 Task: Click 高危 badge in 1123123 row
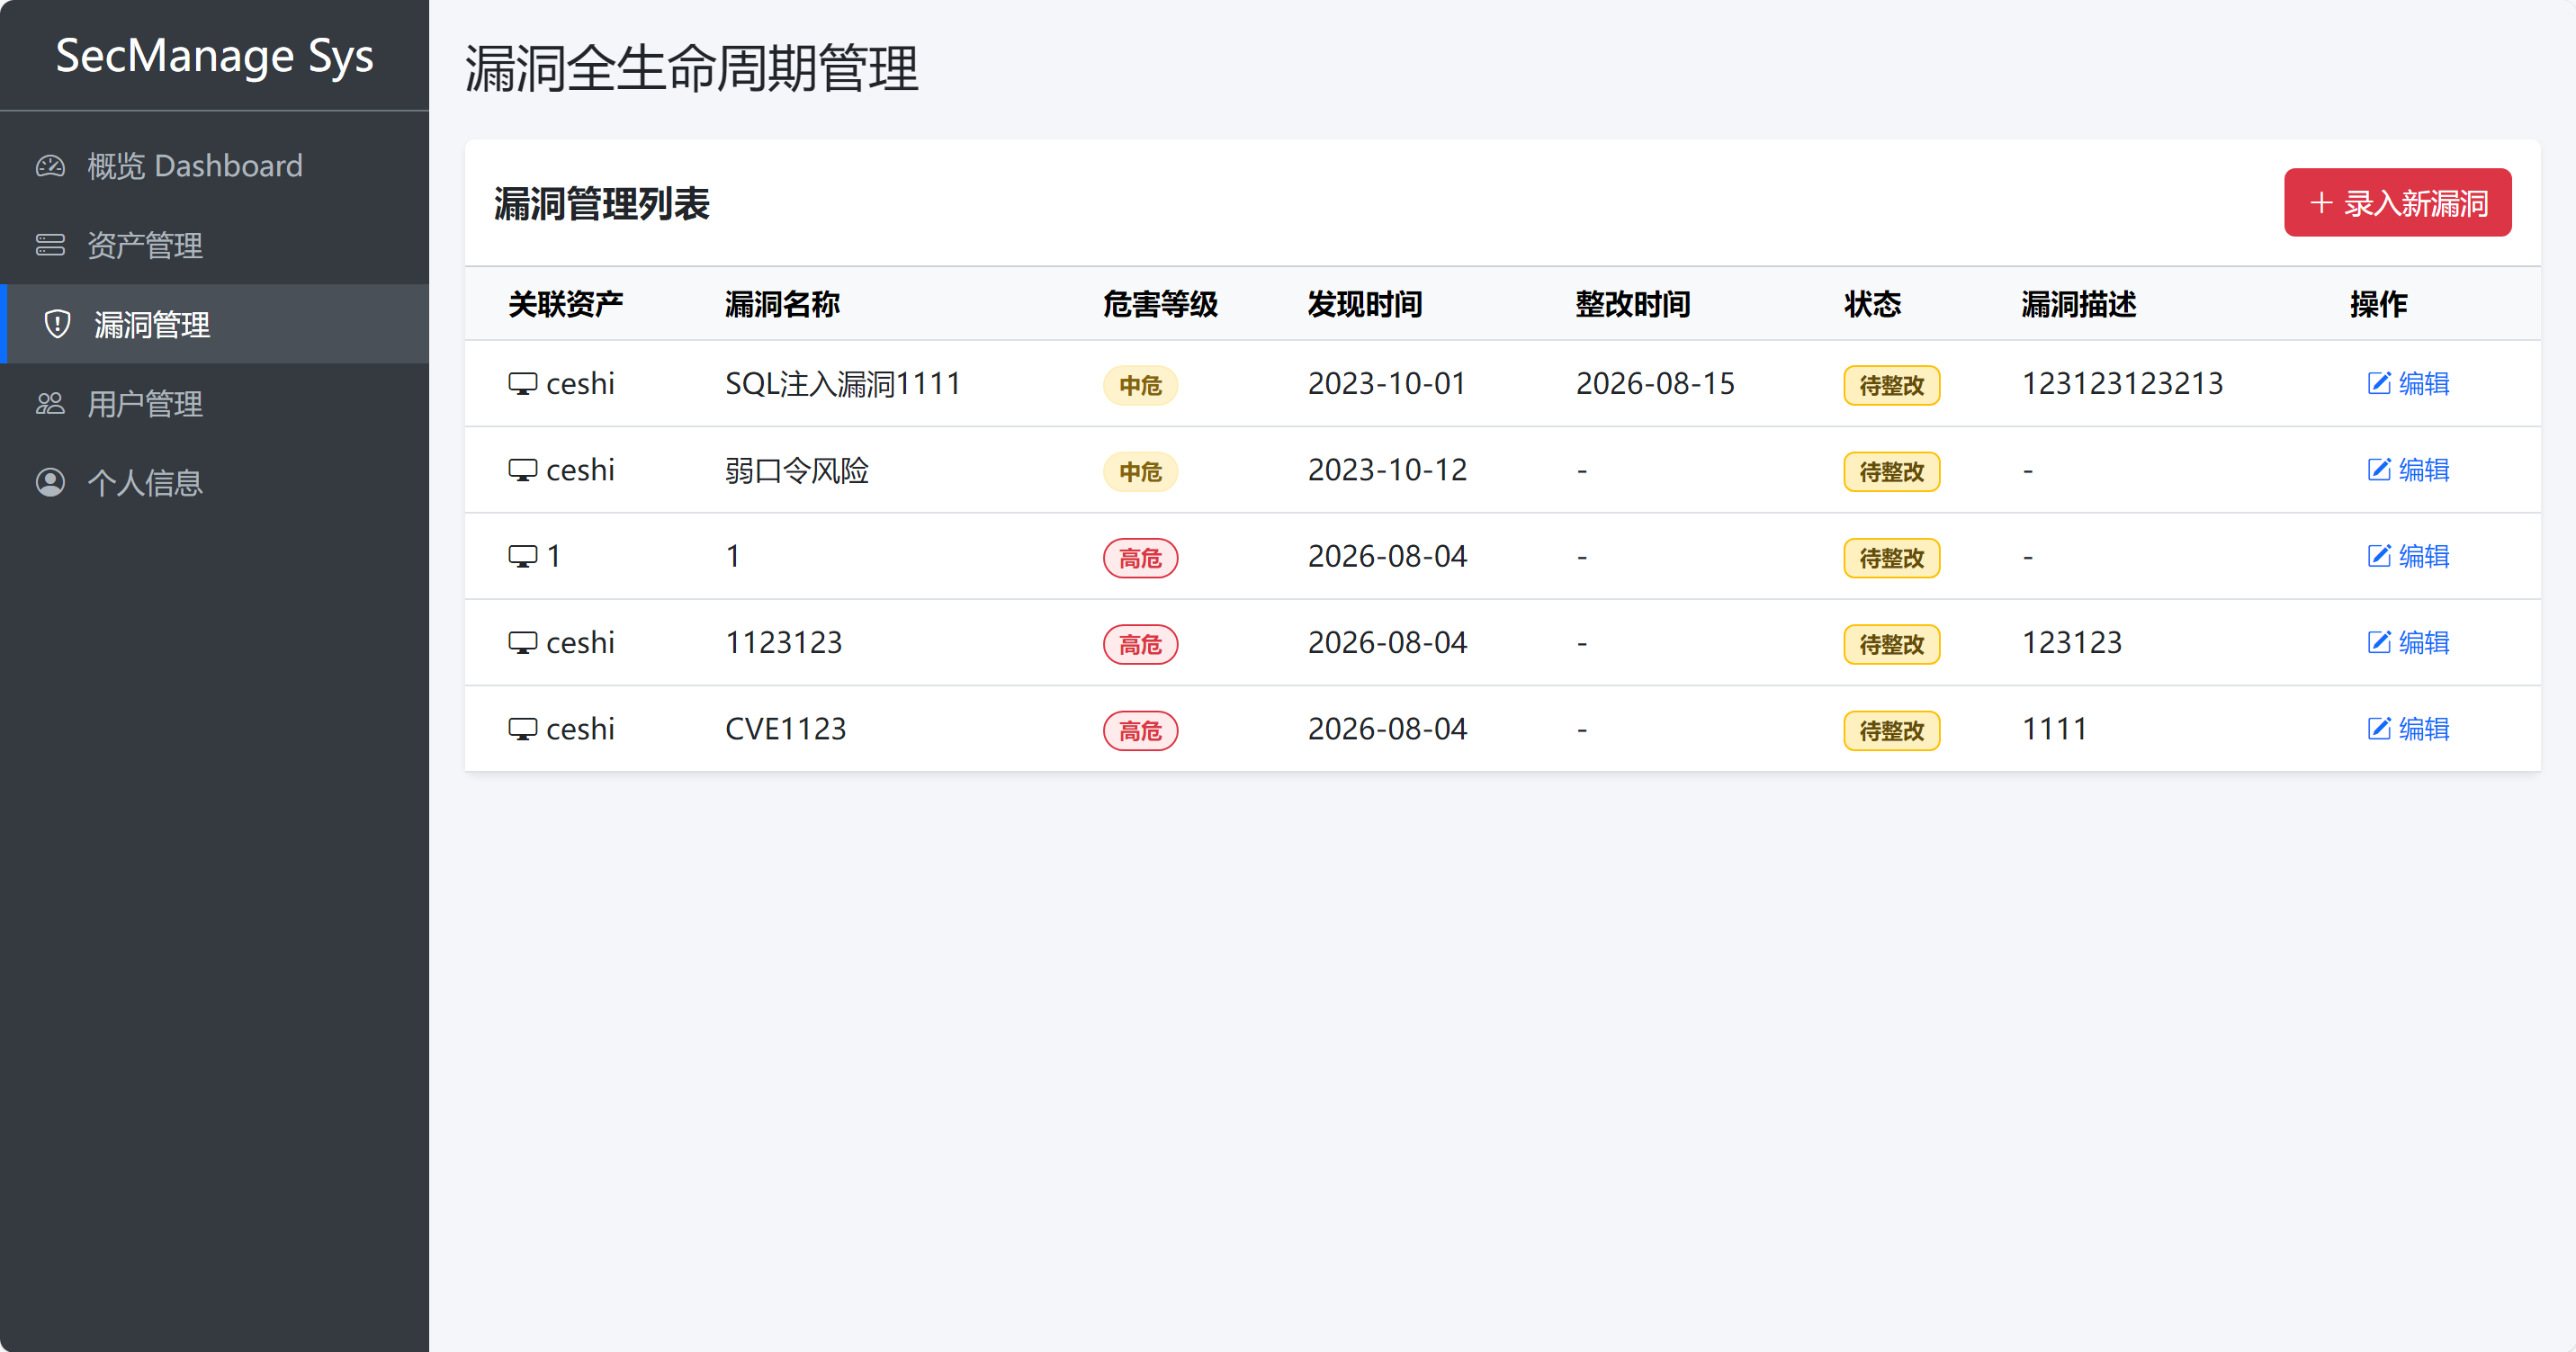coord(1140,644)
